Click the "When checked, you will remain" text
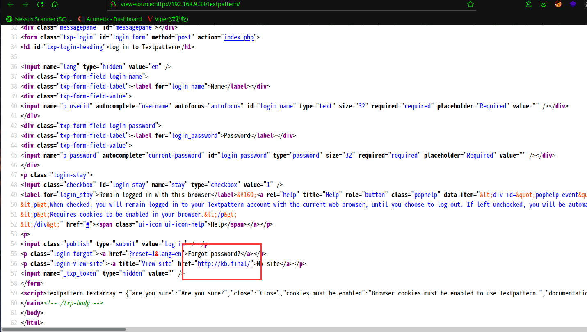The image size is (587, 332). click(x=98, y=205)
